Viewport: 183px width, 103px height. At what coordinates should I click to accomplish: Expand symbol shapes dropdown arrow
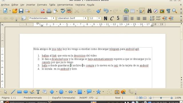coord(66,92)
